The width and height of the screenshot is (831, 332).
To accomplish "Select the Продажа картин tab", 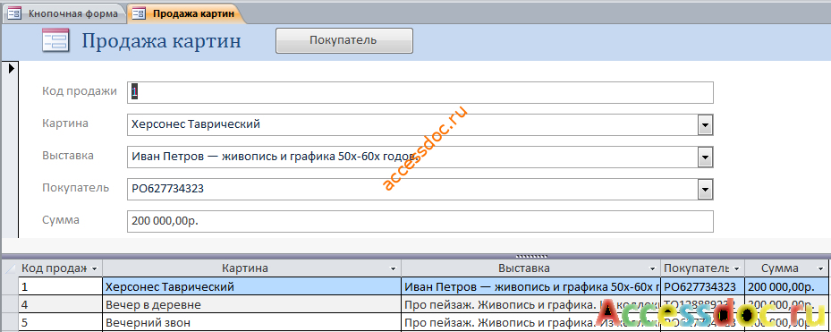I will click(x=187, y=13).
